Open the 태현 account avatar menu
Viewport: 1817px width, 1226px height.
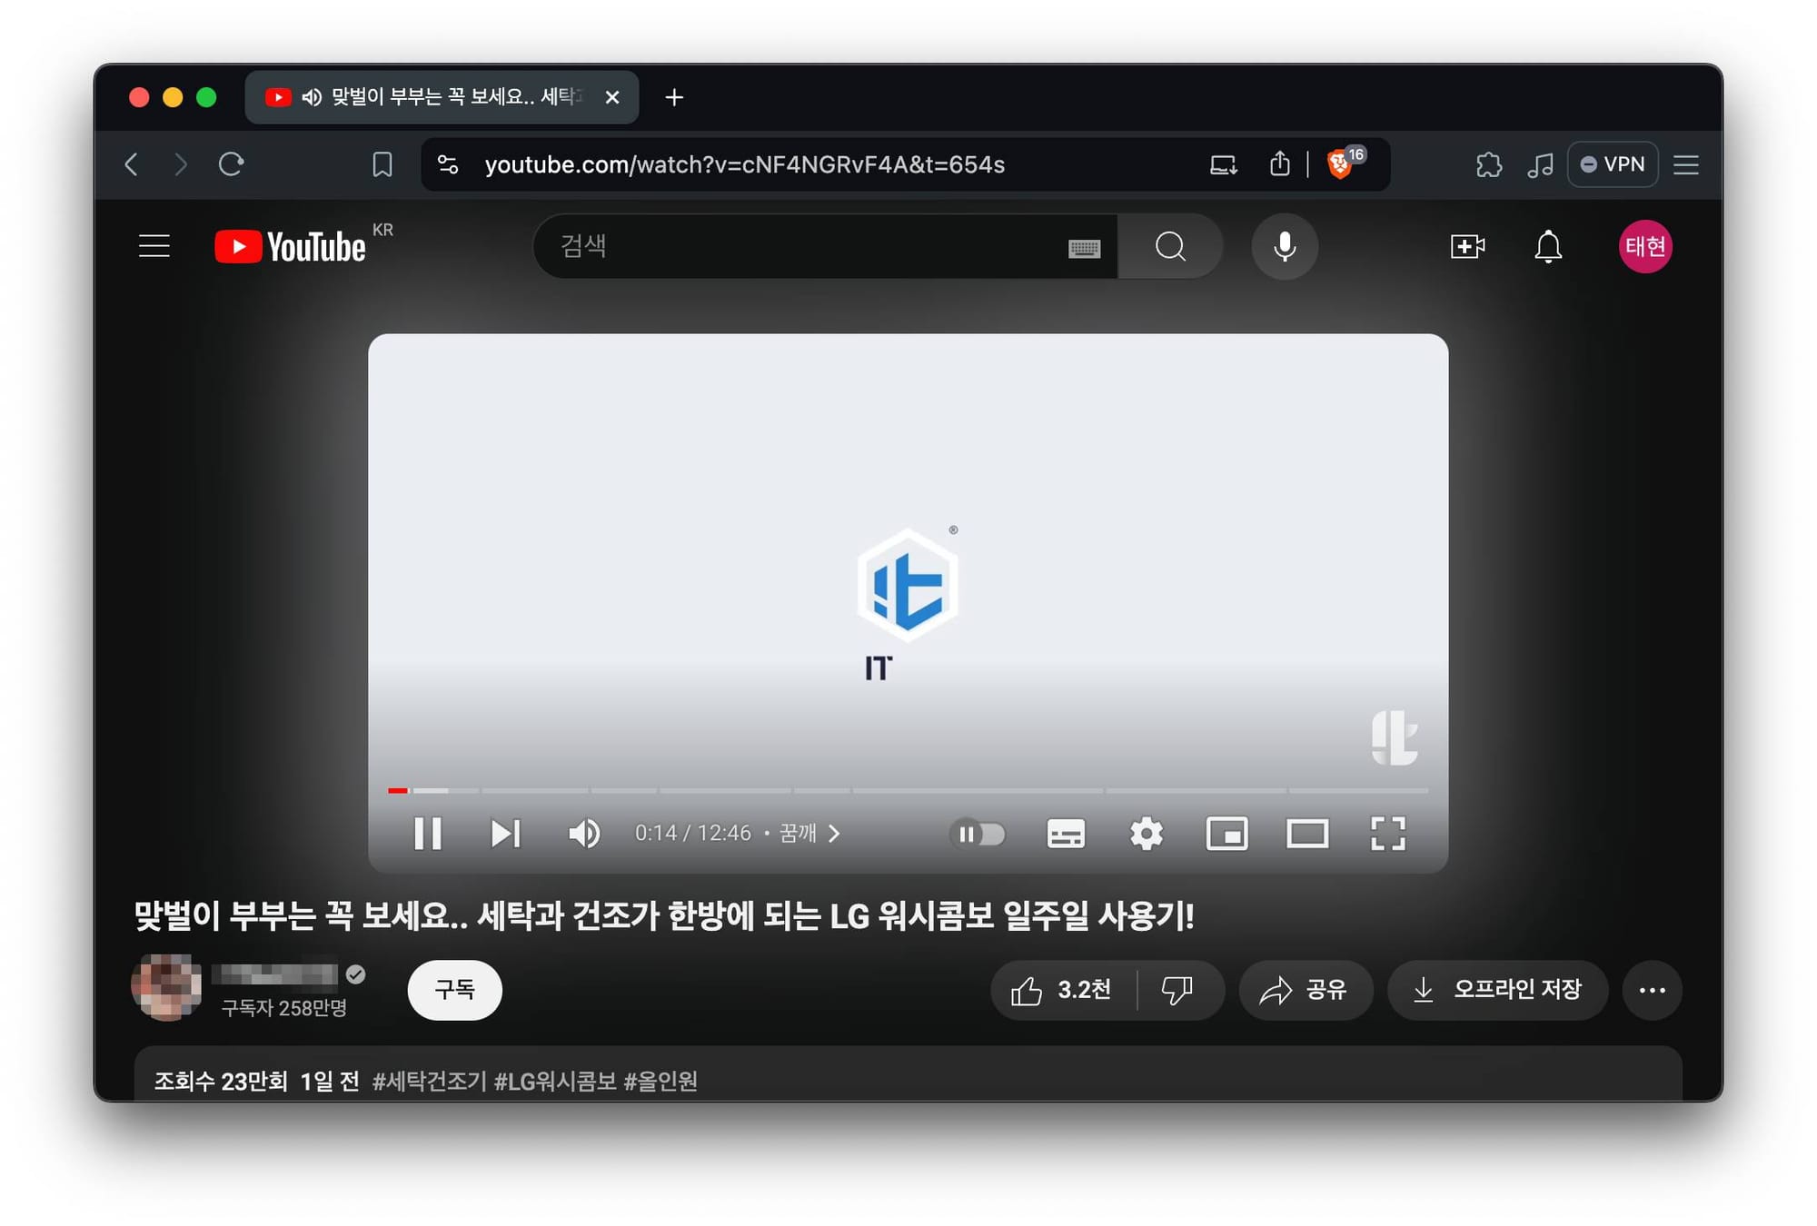pos(1645,246)
